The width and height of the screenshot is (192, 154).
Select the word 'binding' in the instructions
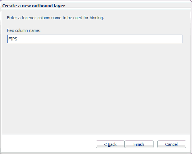pos(96,18)
